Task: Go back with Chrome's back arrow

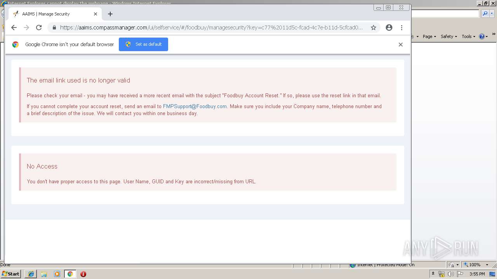Action: click(x=14, y=28)
